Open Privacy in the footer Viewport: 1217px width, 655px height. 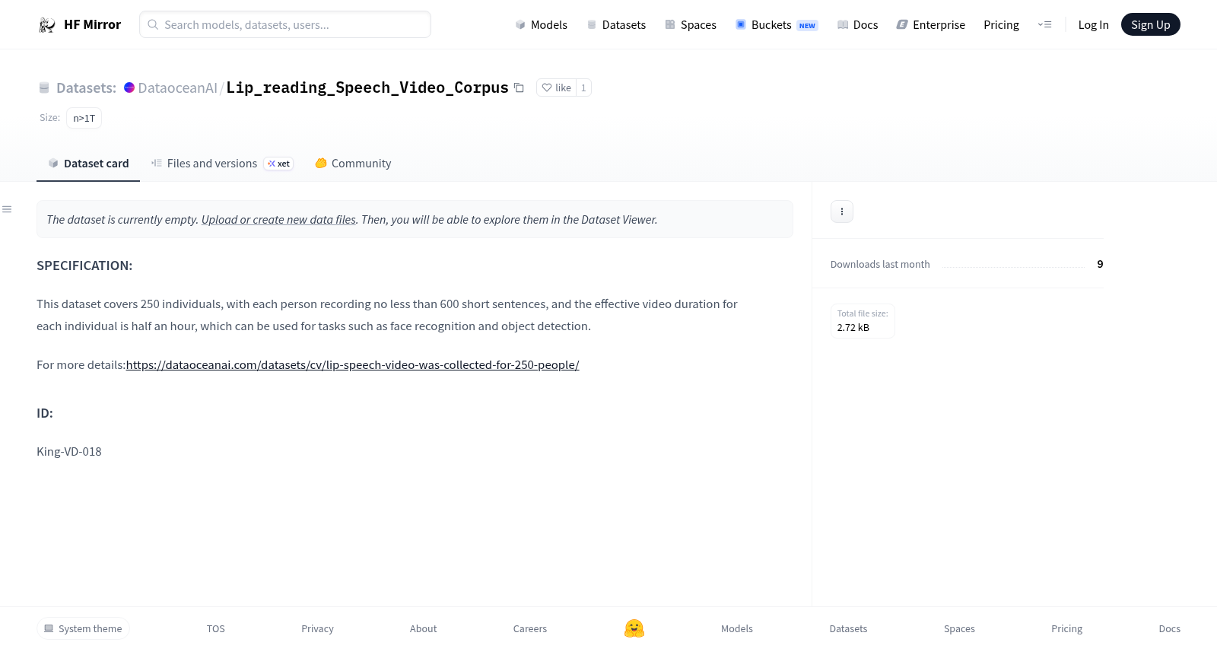coord(317,628)
